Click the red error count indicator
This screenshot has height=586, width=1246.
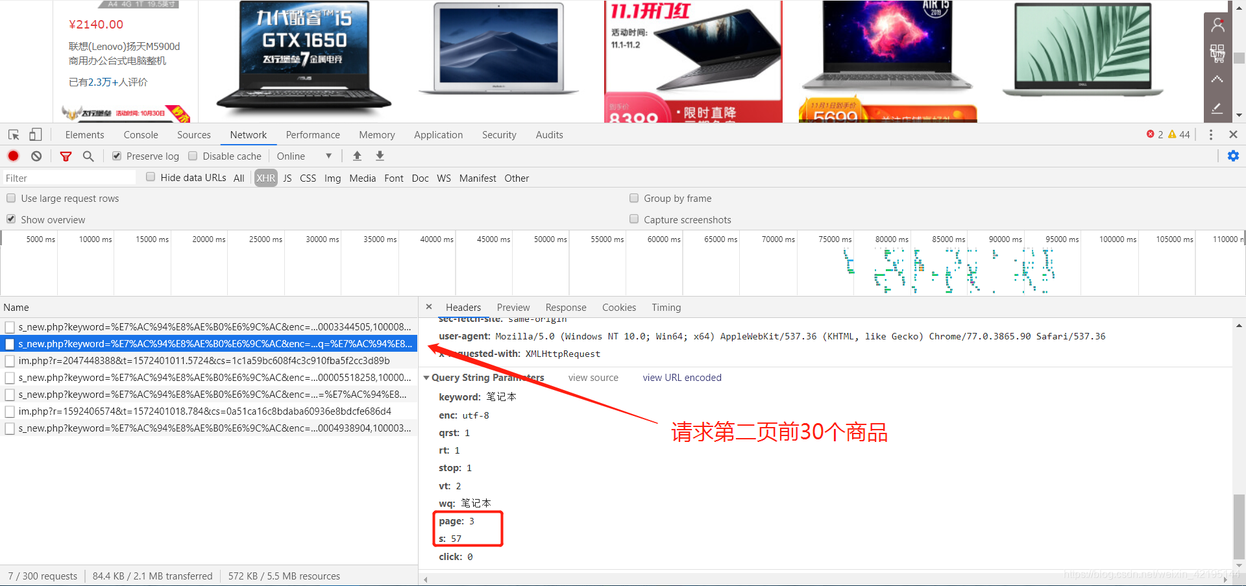1154,134
